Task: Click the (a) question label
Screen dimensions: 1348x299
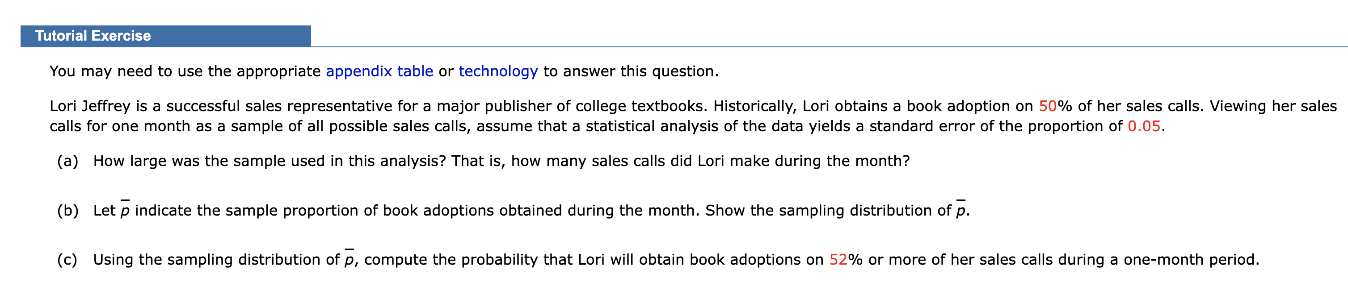Action: [67, 161]
